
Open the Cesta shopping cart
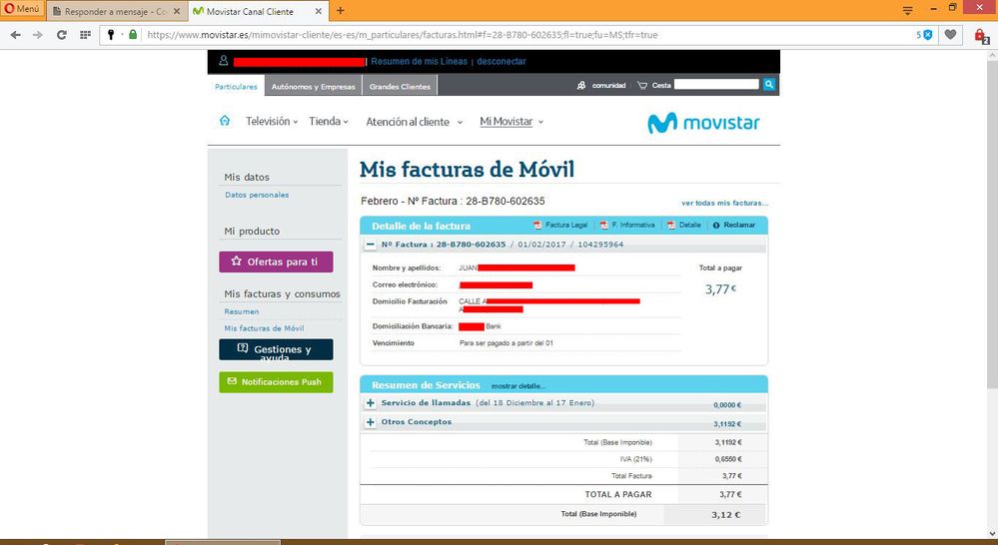pyautogui.click(x=653, y=86)
